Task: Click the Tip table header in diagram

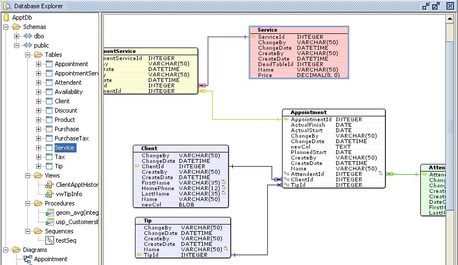Action: click(183, 221)
